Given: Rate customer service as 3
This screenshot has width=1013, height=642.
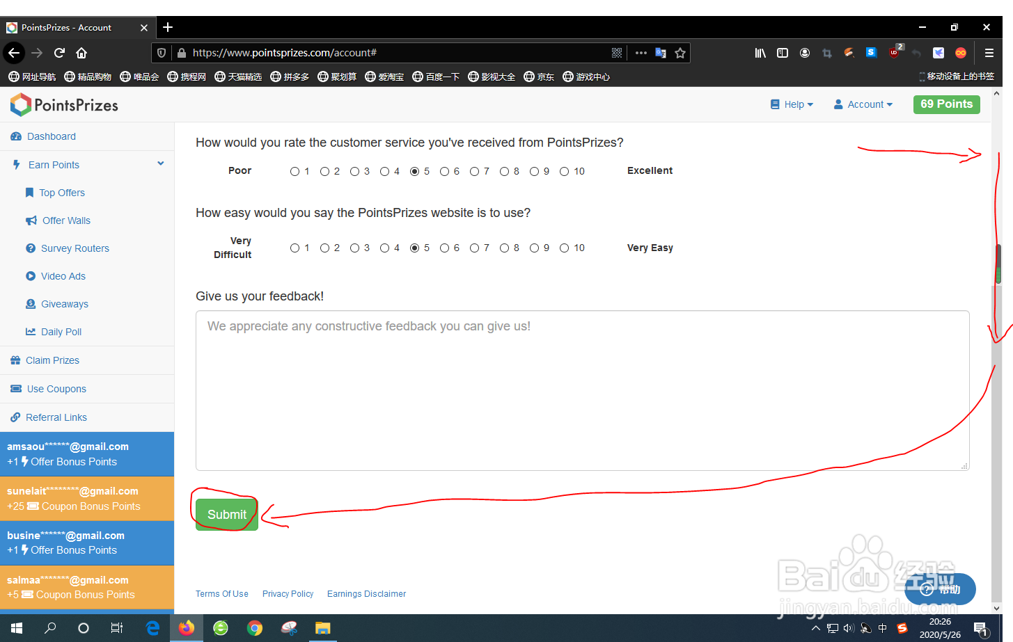Looking at the screenshot, I should click(x=354, y=171).
